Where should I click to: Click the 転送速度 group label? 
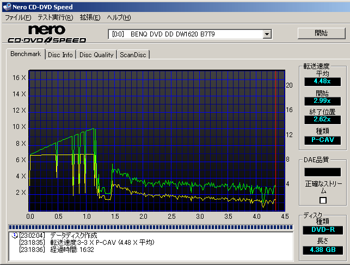point(316,66)
